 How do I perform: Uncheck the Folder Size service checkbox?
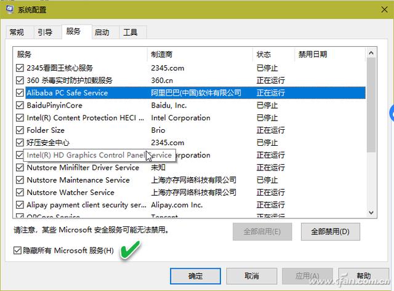coord(20,130)
